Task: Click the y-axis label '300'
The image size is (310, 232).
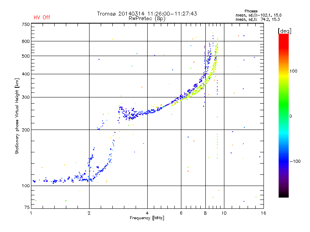Action: [x=26, y=97]
